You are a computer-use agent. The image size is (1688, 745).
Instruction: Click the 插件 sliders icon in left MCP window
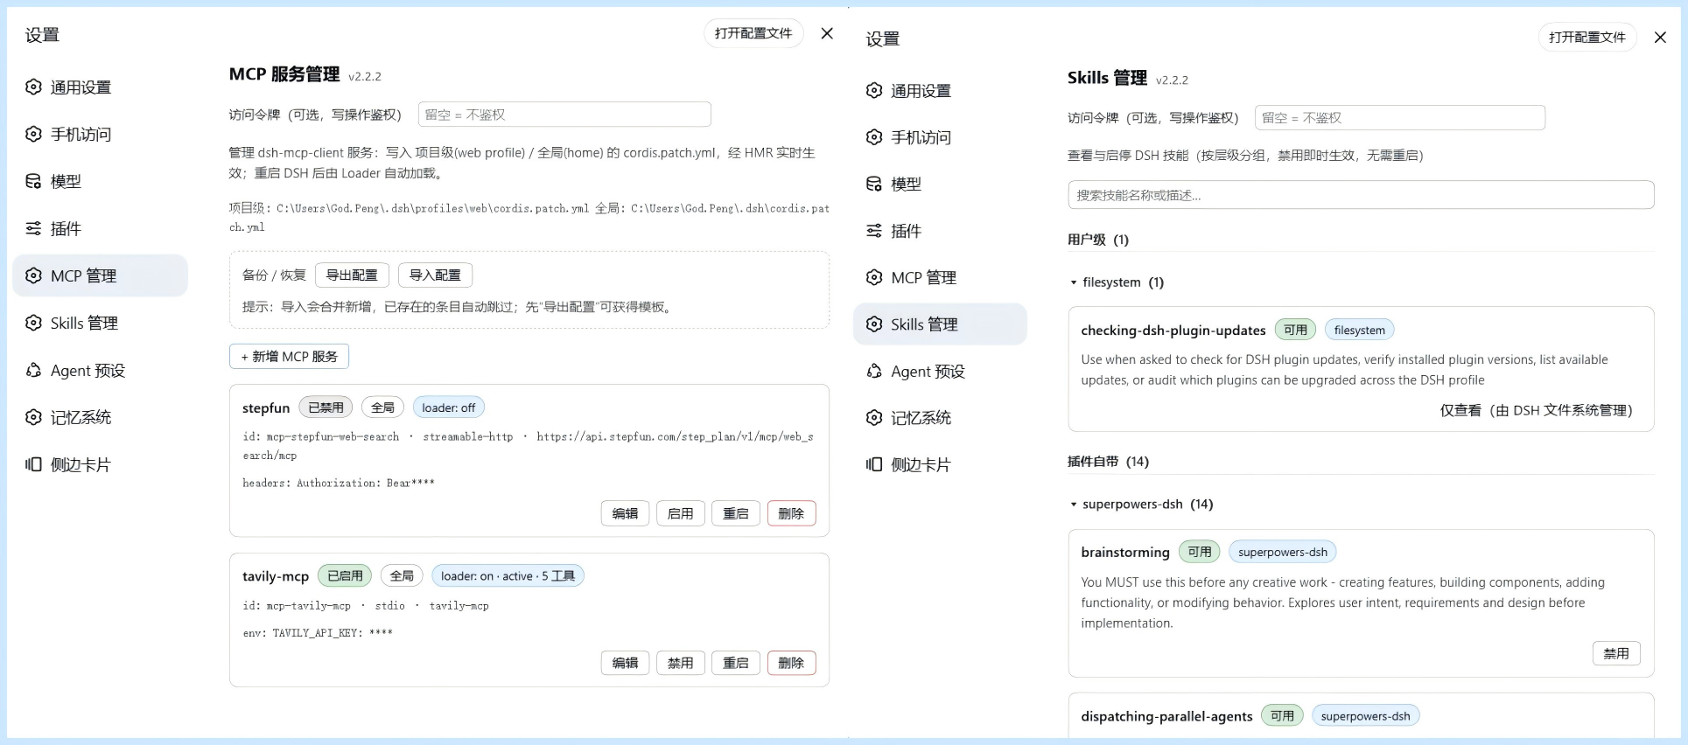point(33,228)
